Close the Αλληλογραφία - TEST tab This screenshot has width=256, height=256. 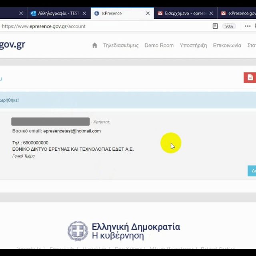pyautogui.click(x=84, y=13)
